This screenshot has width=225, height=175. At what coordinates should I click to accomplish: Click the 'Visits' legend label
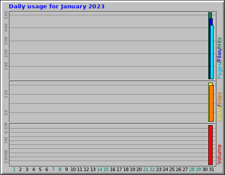pyautogui.click(x=219, y=114)
